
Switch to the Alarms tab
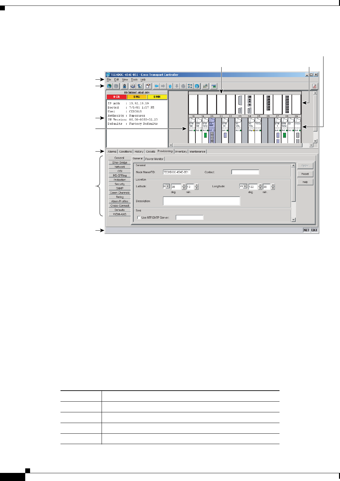(112, 152)
